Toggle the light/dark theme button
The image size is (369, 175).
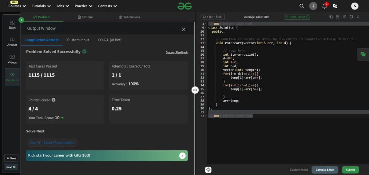click(313, 6)
